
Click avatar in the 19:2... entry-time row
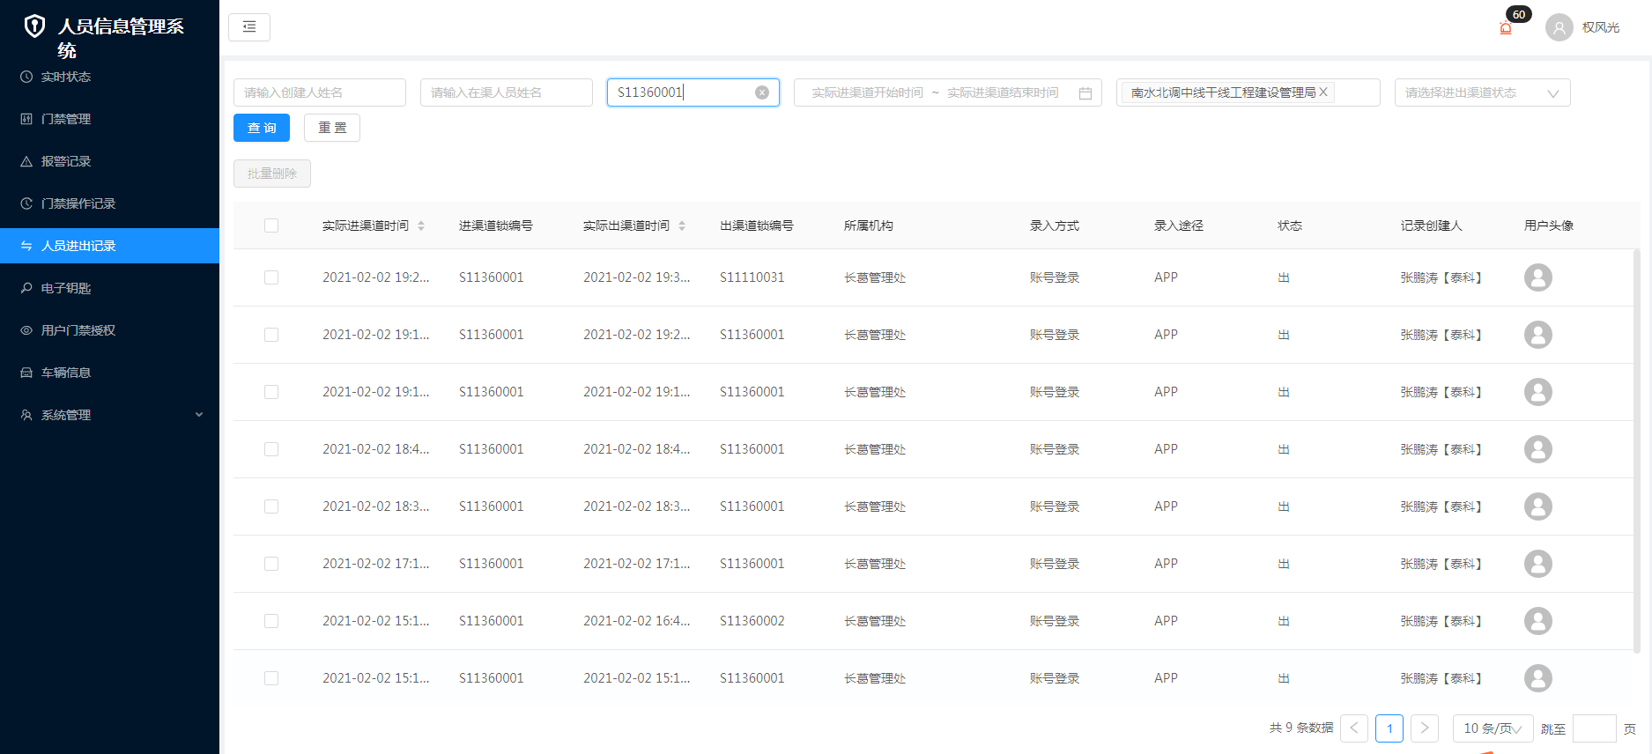[1538, 277]
